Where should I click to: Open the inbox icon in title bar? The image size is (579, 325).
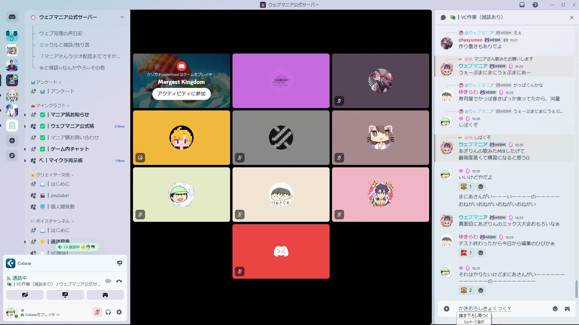click(522, 5)
